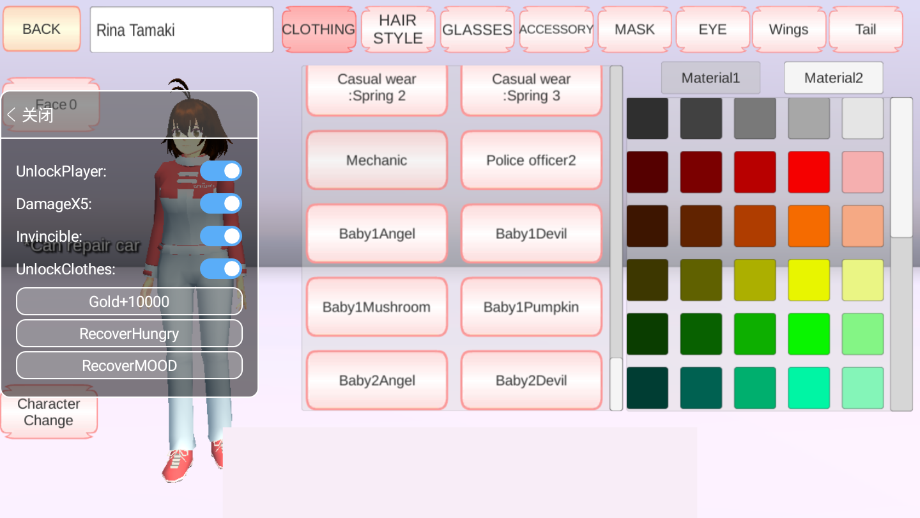Choose the bright yellow swatch
920x518 pixels.
click(x=809, y=280)
